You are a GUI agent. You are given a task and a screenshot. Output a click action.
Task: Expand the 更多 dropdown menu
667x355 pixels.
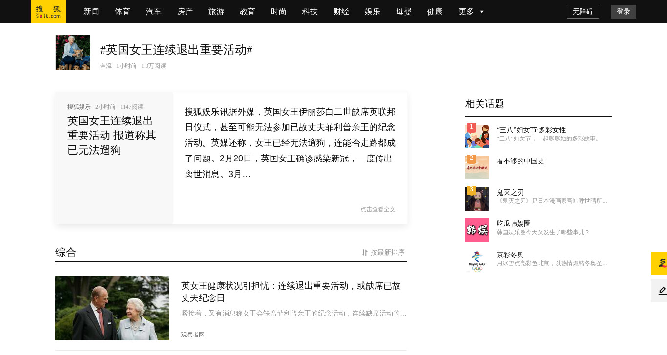click(x=471, y=12)
